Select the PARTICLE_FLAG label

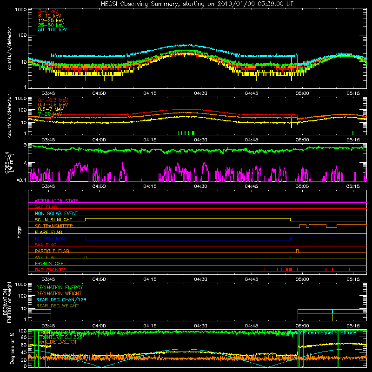(52, 251)
